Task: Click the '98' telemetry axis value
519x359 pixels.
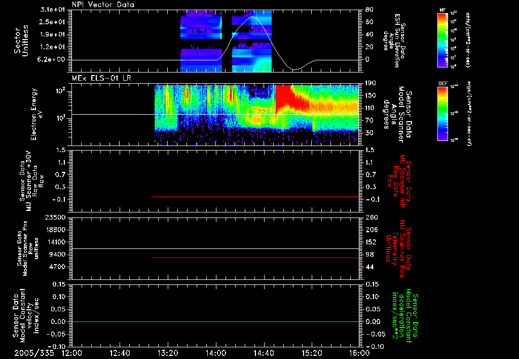Action: coord(369,255)
